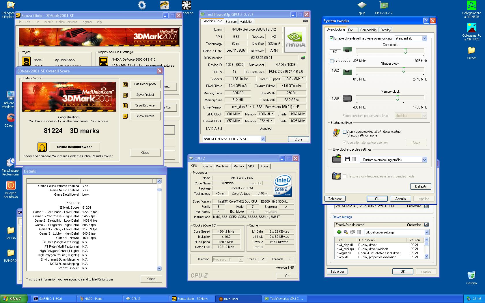Select Compatibility tab in System tweaks
Viewport: 485px width, 303px height.
[369, 30]
